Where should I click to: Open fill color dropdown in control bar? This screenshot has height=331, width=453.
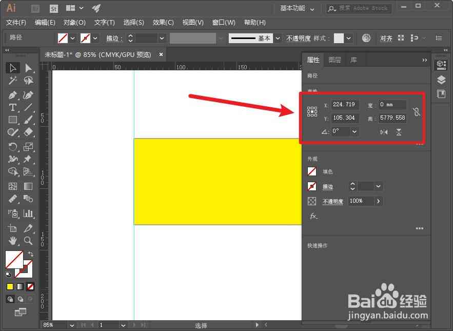[x=72, y=38]
